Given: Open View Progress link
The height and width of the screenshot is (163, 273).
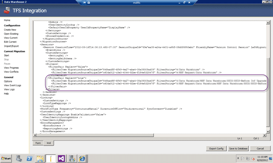Looking at the screenshot, I should 12,68.
